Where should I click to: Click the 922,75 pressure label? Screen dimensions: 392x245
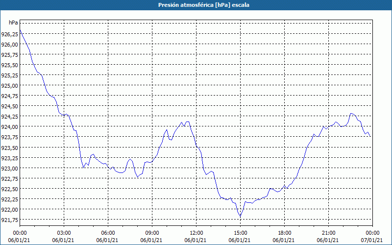point(9,178)
